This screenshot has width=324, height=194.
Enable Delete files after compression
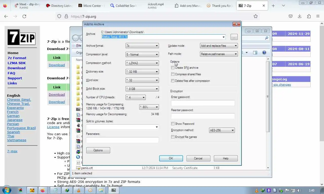pos(173,81)
